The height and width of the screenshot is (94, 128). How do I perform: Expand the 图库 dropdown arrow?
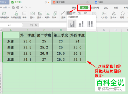[42, 17]
